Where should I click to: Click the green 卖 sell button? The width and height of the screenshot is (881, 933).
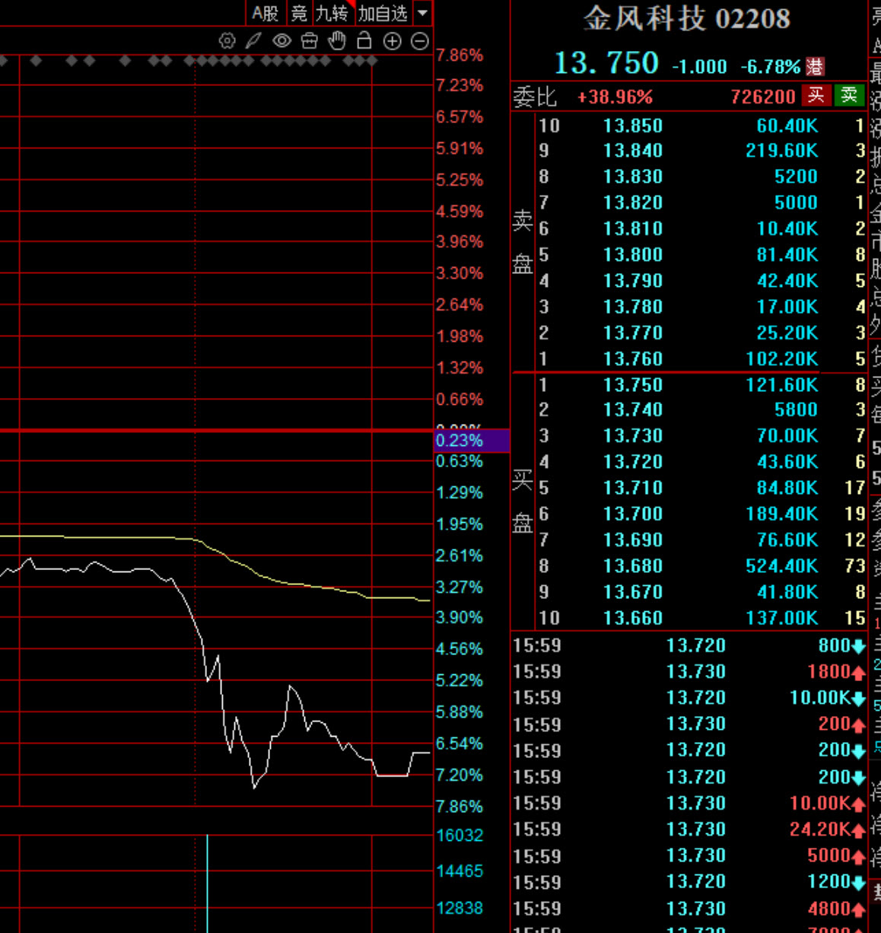pyautogui.click(x=849, y=95)
